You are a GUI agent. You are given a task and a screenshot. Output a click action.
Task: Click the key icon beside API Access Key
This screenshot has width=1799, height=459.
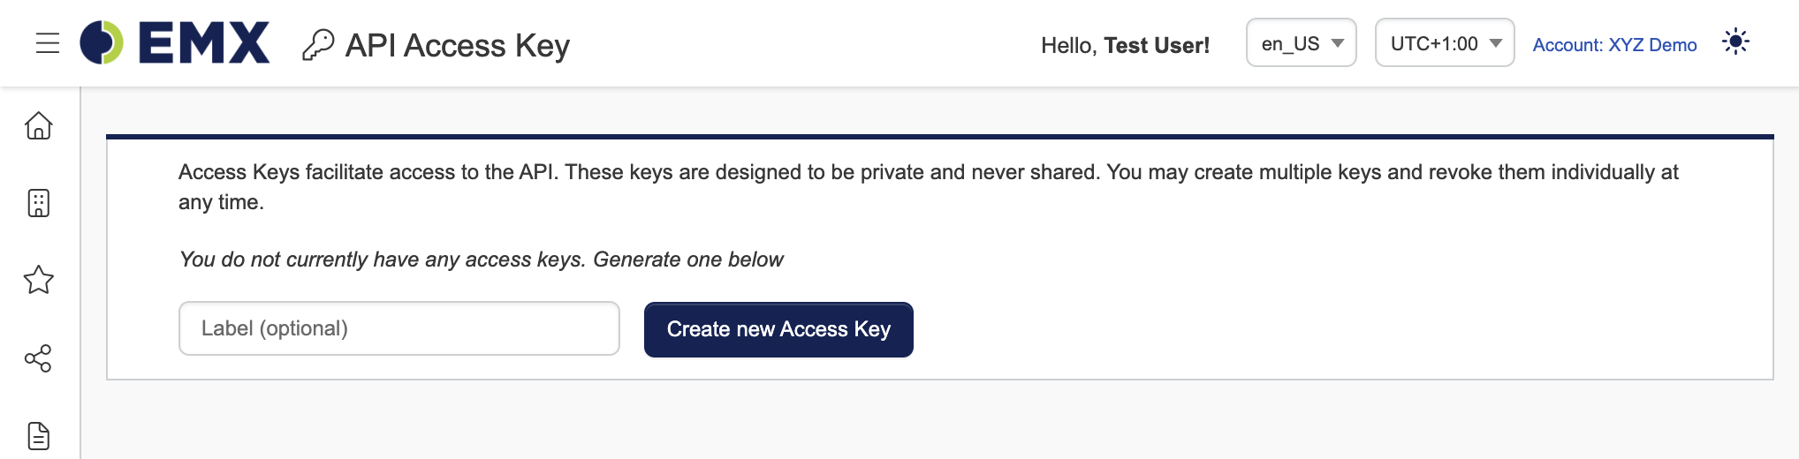click(318, 45)
